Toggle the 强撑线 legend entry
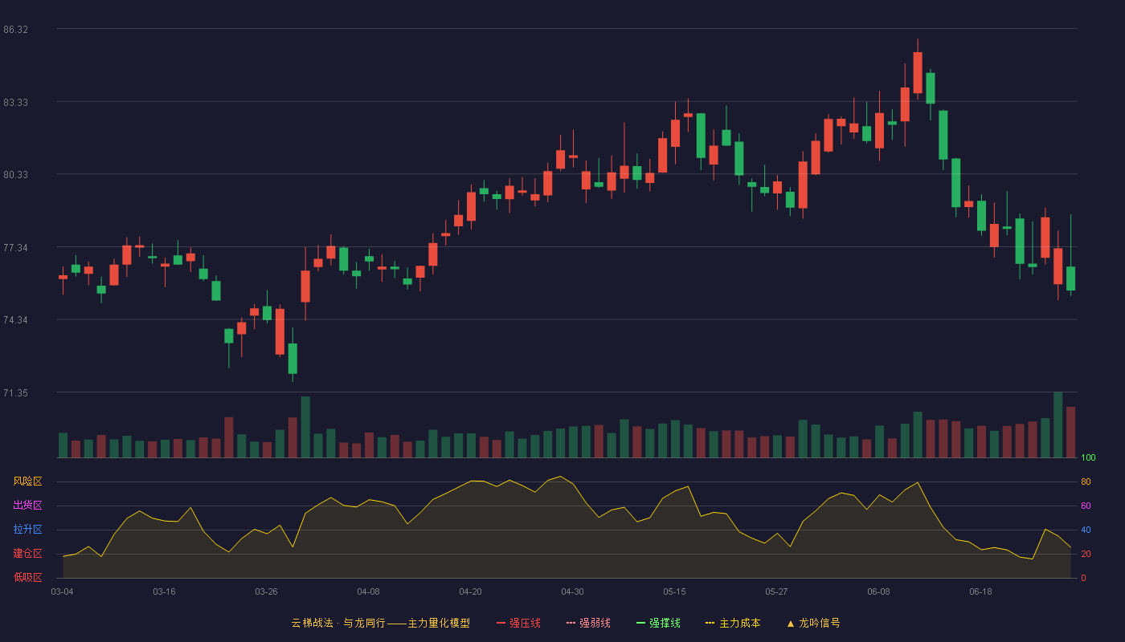Screen dimensions: 1125x642 click(x=658, y=623)
